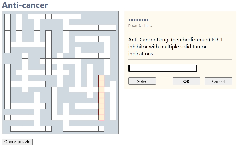This screenshot has width=244, height=164.
Task: Click the pembrolizumab clue text
Action: click(x=175, y=47)
